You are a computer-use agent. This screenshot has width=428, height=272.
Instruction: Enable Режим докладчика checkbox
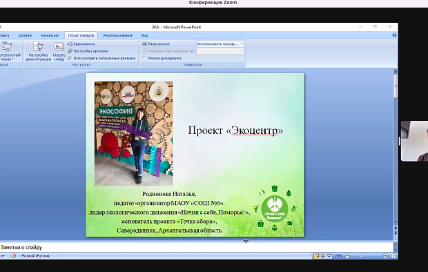[144, 58]
